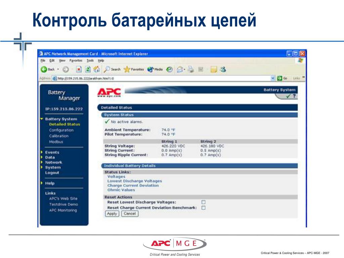Expand the System section arrow
Viewport: 344px width, 258px height.
click(x=41, y=167)
